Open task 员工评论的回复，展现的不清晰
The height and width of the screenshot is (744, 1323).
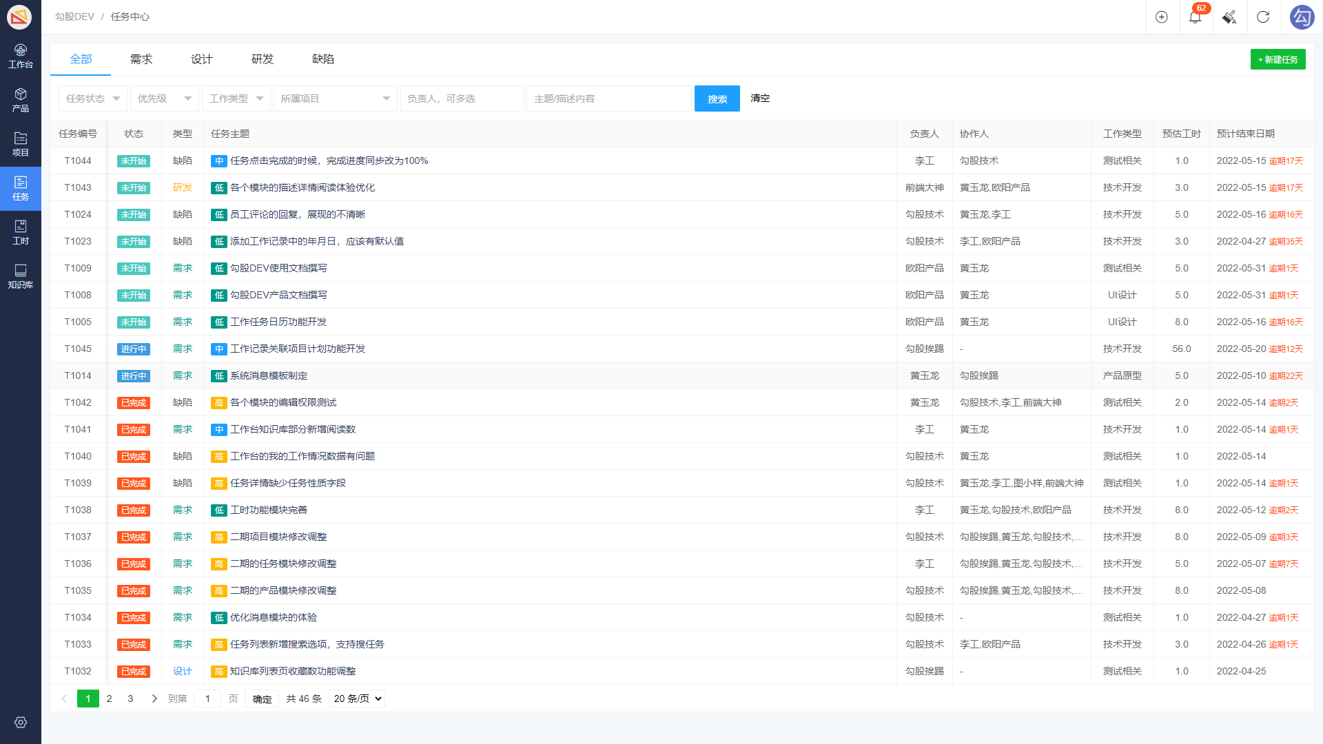click(x=298, y=215)
